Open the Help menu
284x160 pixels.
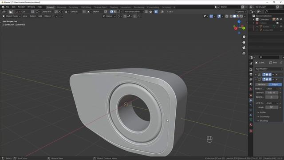(x=39, y=7)
